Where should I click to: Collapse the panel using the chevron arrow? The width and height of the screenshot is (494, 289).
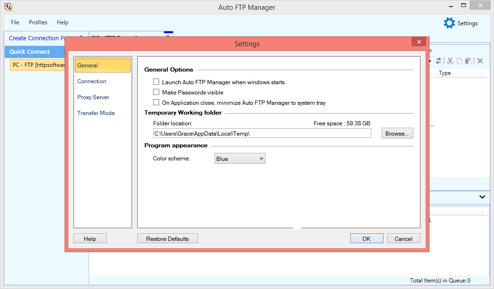[482, 197]
